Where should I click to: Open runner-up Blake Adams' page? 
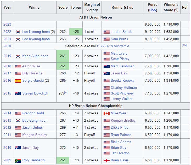point(121,142)
